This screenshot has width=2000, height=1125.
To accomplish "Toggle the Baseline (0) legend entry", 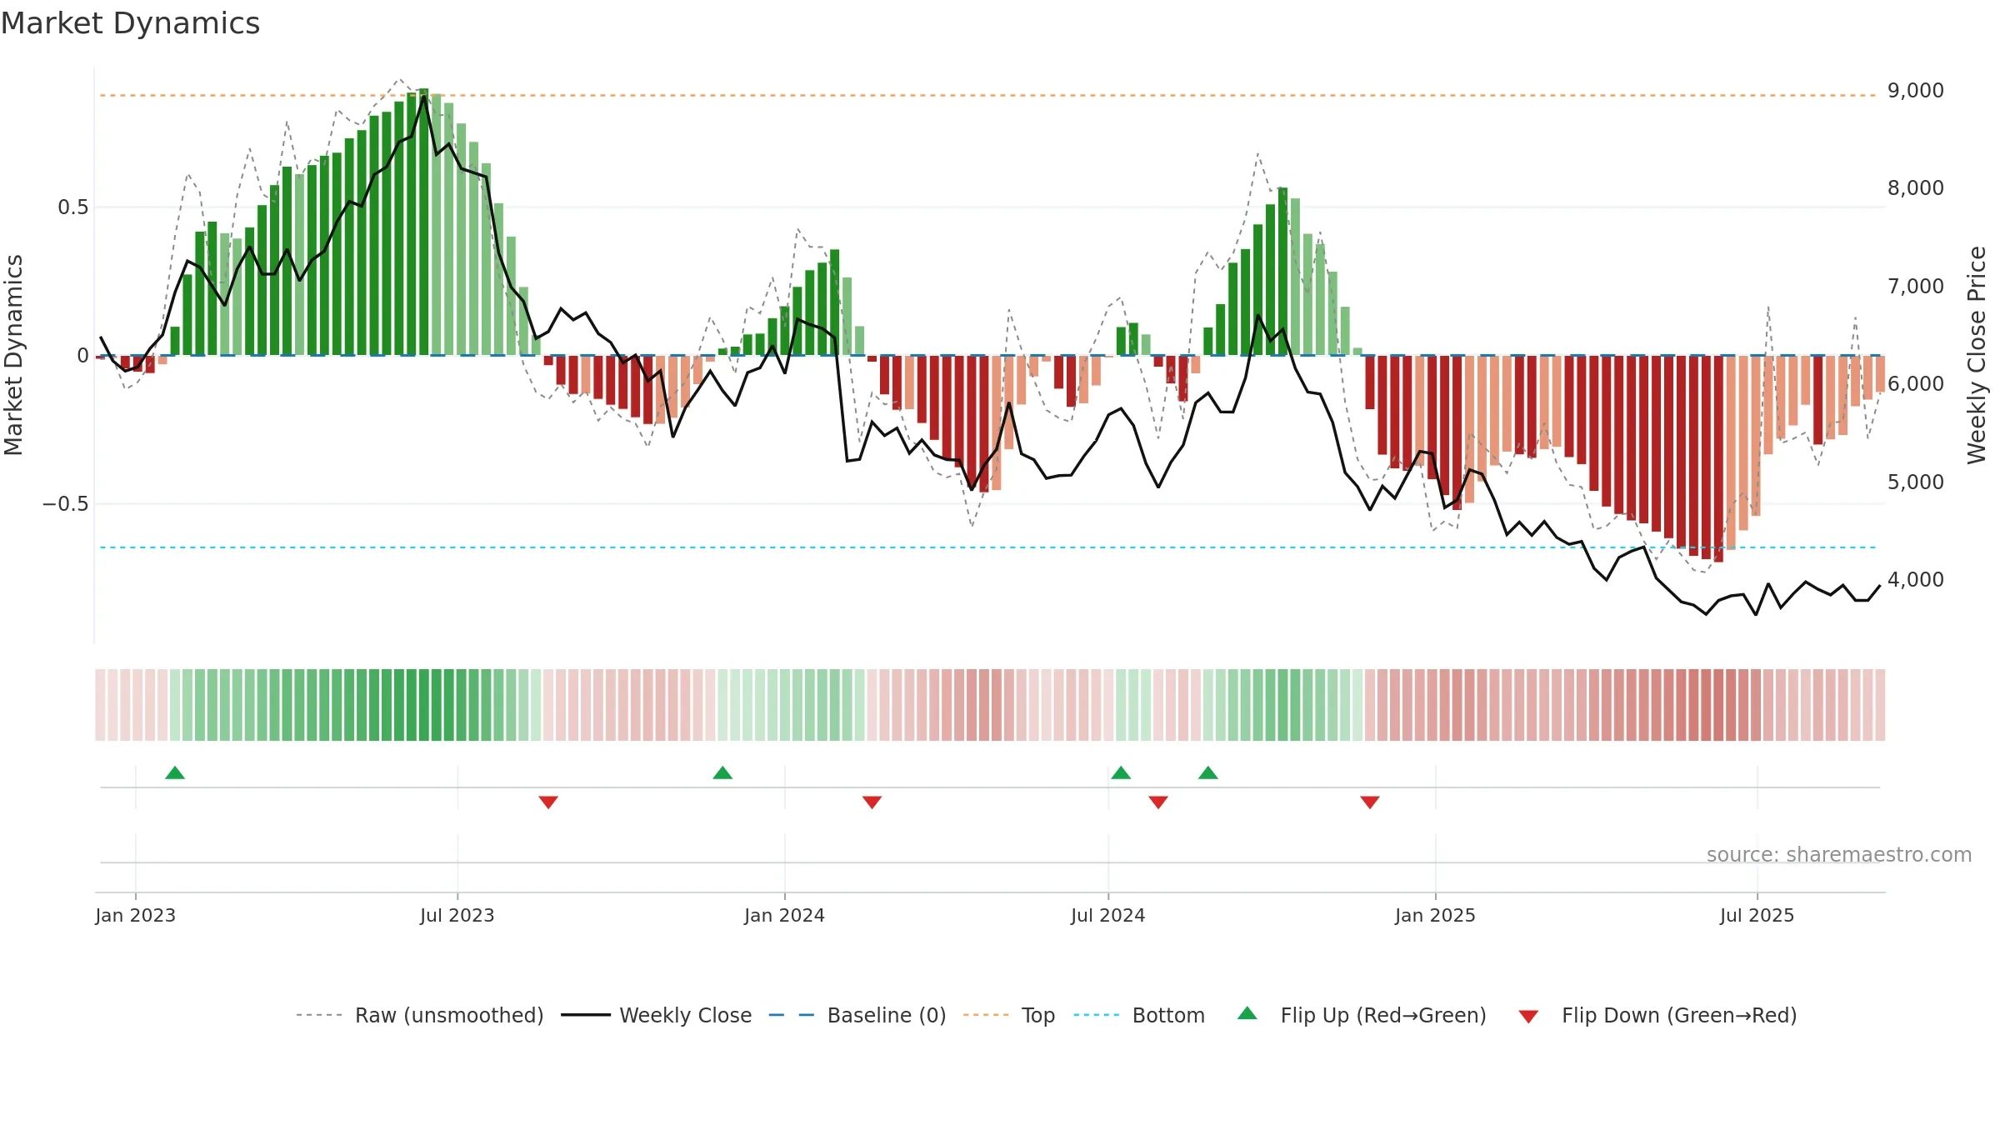I will point(857,1015).
